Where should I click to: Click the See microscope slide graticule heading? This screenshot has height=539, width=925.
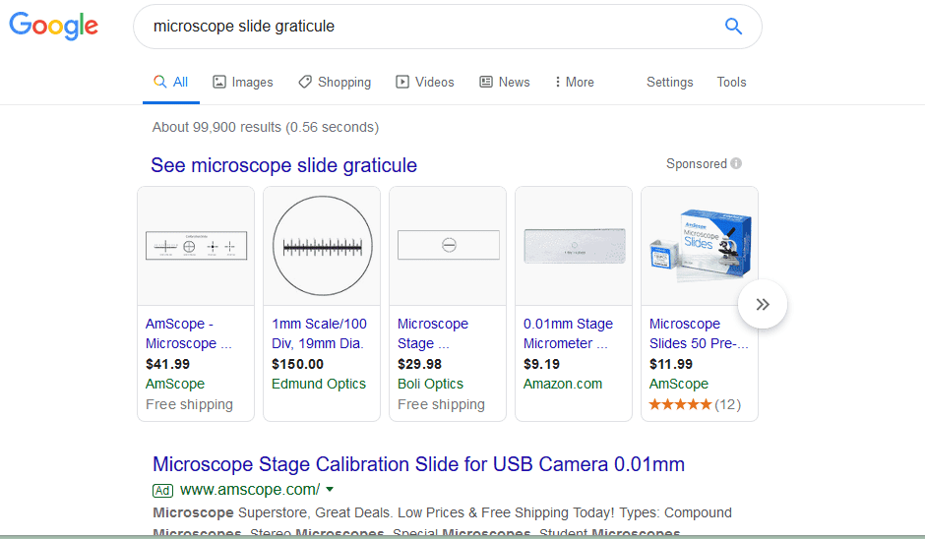pyautogui.click(x=283, y=165)
